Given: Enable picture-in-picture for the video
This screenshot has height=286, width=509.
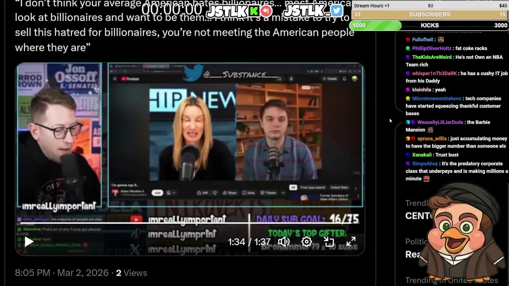Looking at the screenshot, I should pos(329,242).
